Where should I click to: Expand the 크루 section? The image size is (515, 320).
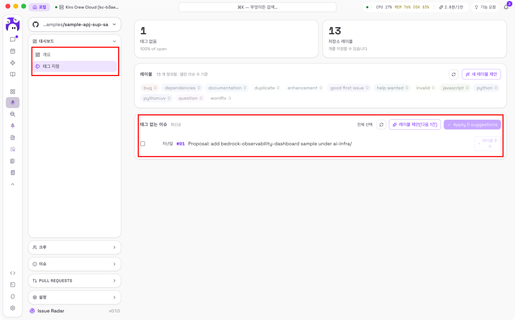click(x=74, y=248)
